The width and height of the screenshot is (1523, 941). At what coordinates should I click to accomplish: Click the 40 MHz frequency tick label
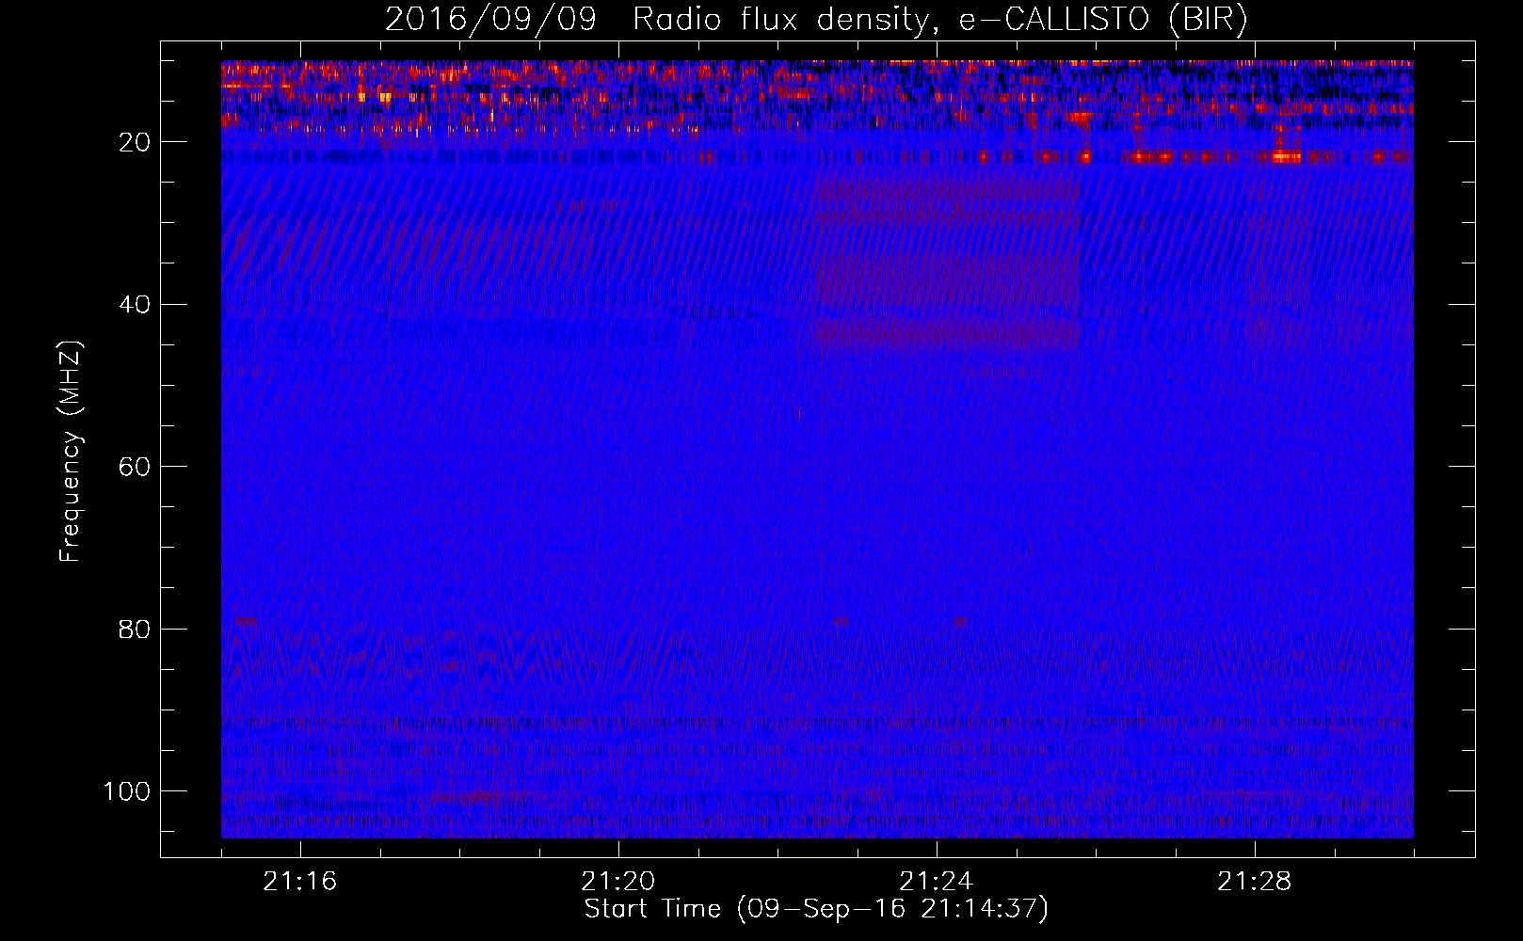134,304
